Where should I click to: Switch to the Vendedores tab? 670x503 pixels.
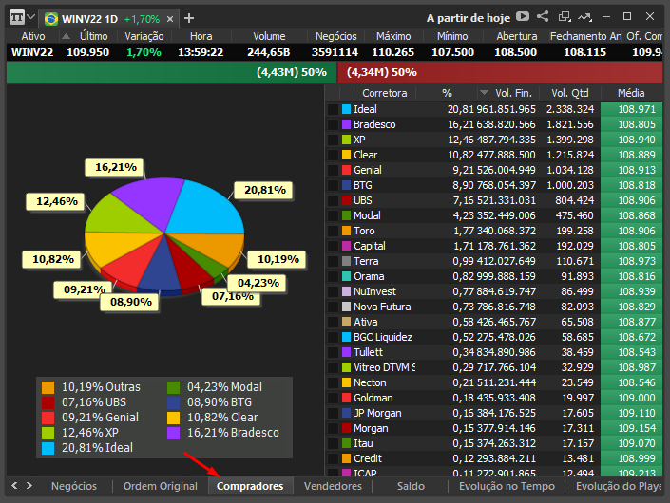point(333,486)
